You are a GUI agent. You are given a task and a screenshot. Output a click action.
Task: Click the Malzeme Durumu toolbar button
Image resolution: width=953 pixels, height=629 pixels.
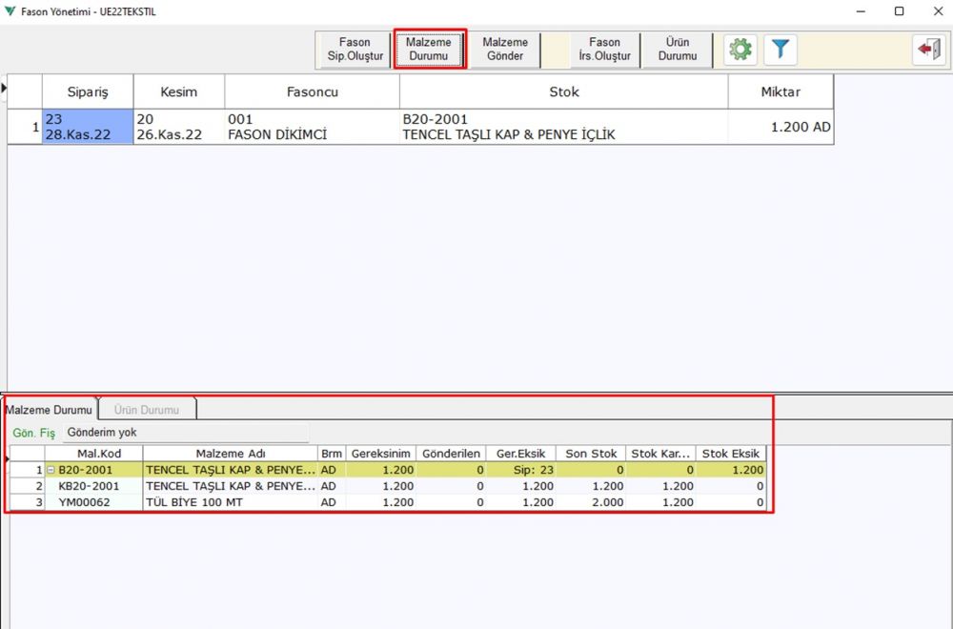(x=428, y=50)
